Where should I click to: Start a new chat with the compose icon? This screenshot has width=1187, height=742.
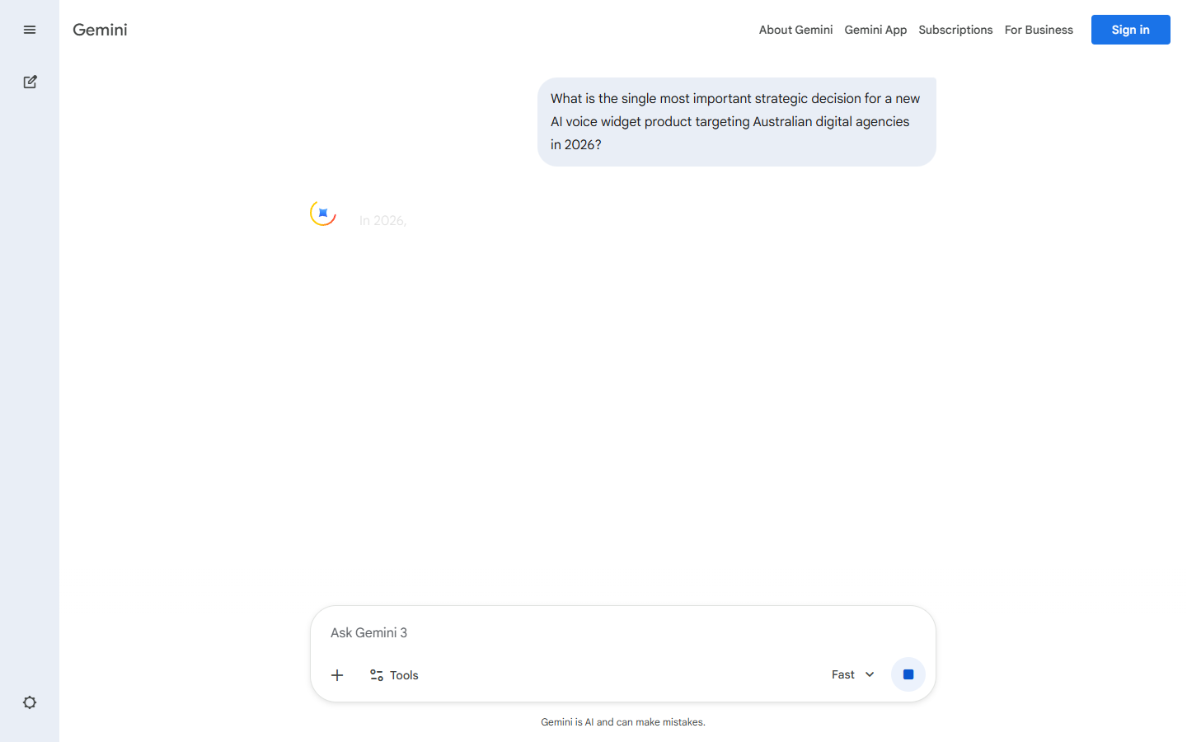click(30, 82)
